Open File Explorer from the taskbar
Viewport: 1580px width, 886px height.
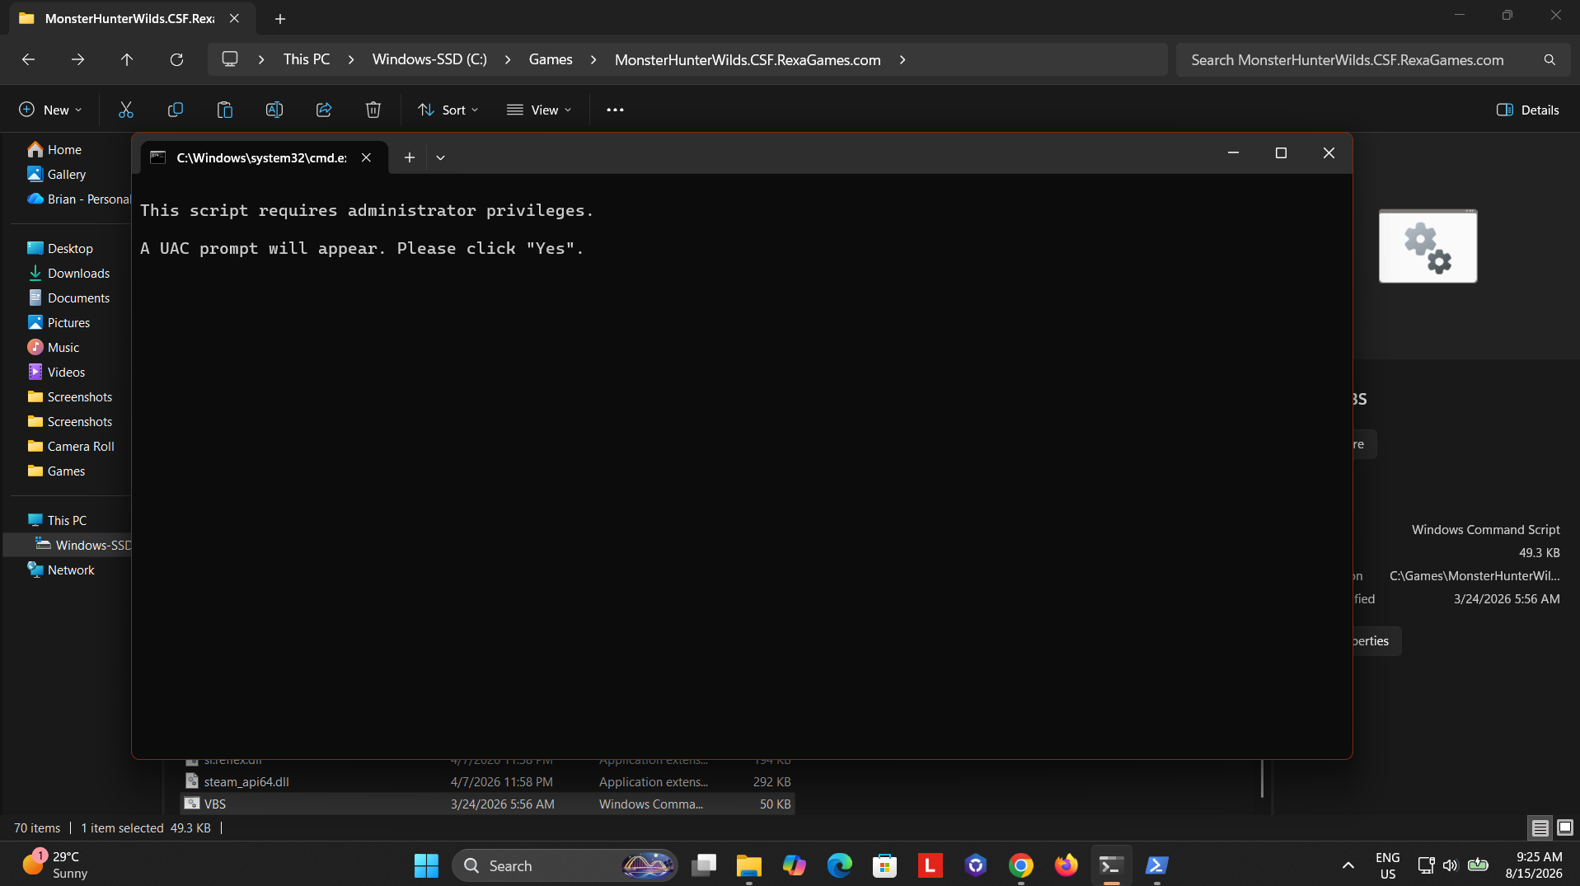click(749, 865)
